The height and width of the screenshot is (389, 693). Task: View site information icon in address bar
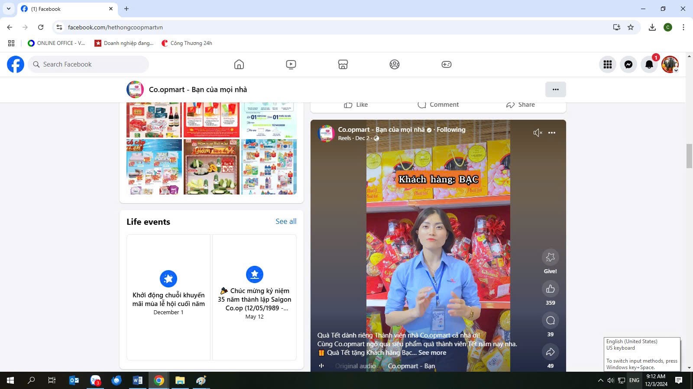59,27
